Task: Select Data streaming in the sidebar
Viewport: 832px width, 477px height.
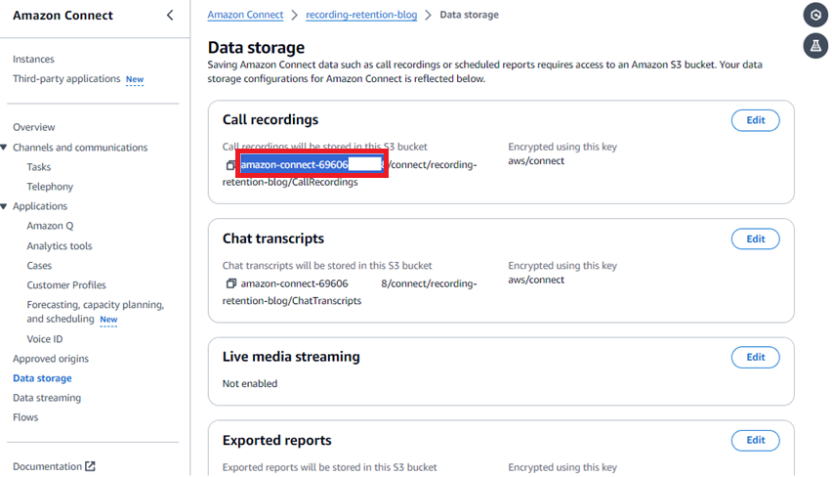Action: click(47, 398)
